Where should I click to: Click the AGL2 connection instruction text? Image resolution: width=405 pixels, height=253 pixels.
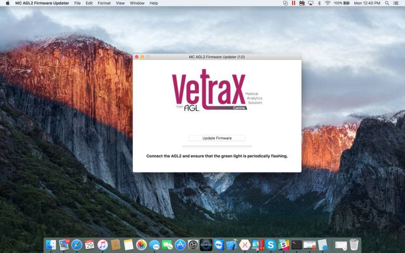click(x=217, y=156)
